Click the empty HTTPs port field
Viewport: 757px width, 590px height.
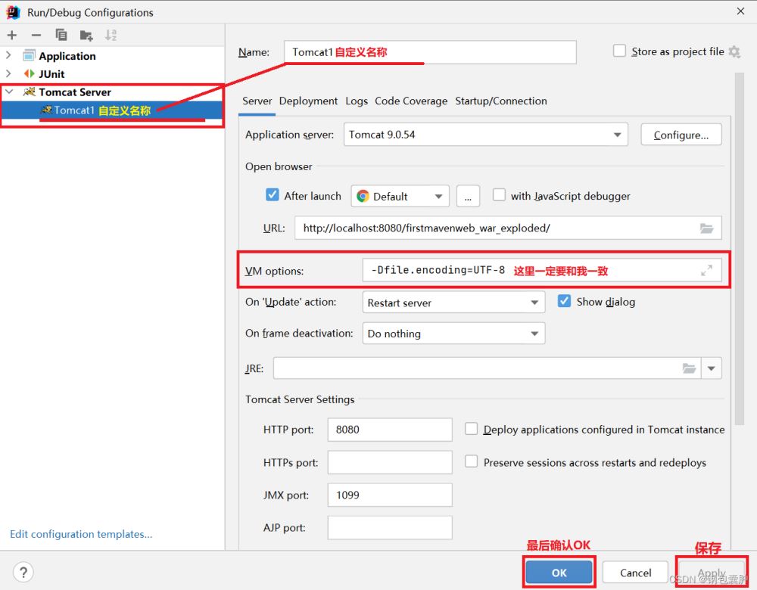coord(390,462)
